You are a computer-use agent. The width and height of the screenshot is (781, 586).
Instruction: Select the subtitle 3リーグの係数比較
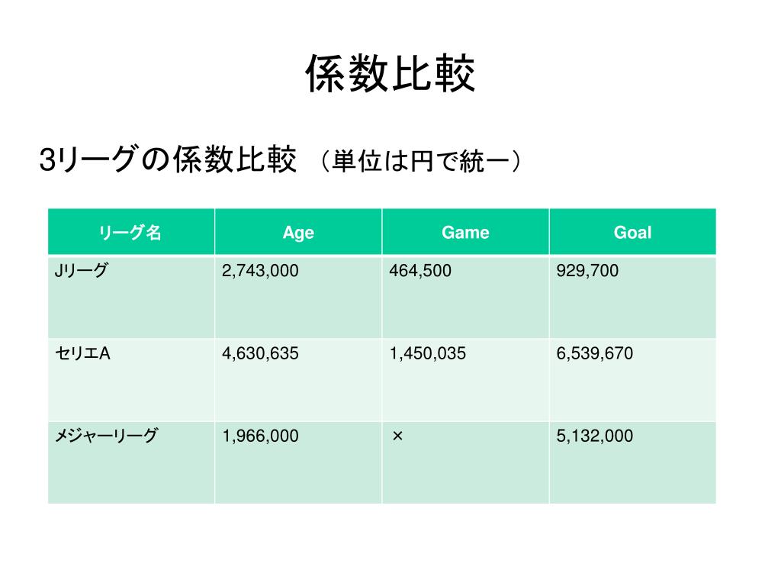point(168,159)
